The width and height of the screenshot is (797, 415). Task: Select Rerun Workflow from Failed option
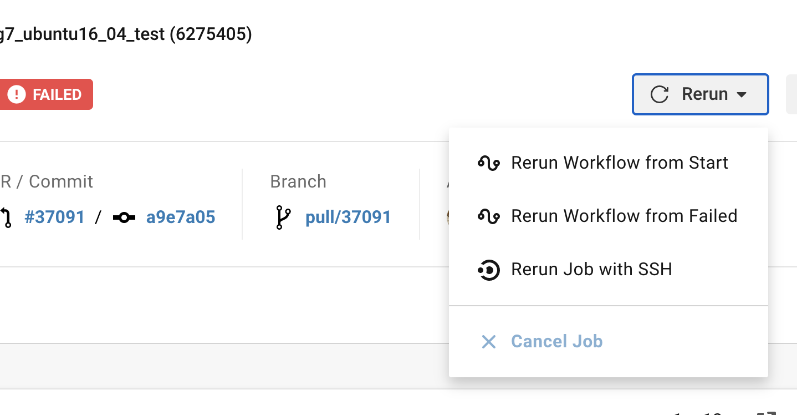(624, 216)
